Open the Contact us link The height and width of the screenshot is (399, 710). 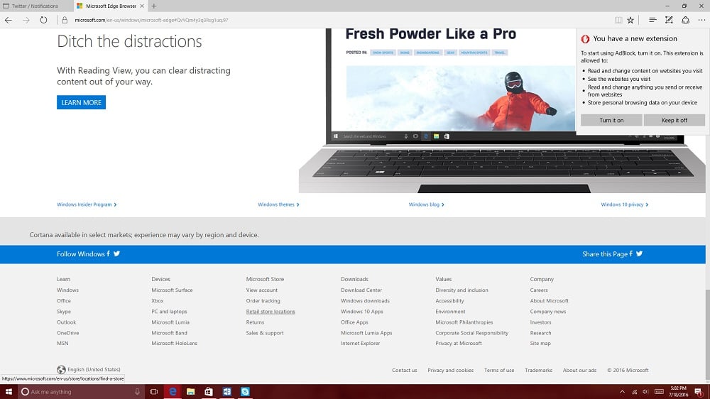click(x=405, y=370)
